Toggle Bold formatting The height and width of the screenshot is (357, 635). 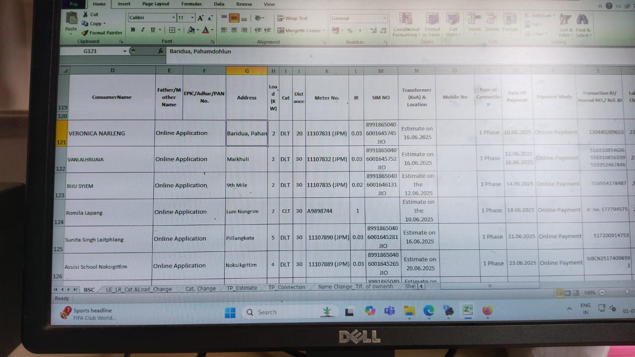pyautogui.click(x=133, y=30)
